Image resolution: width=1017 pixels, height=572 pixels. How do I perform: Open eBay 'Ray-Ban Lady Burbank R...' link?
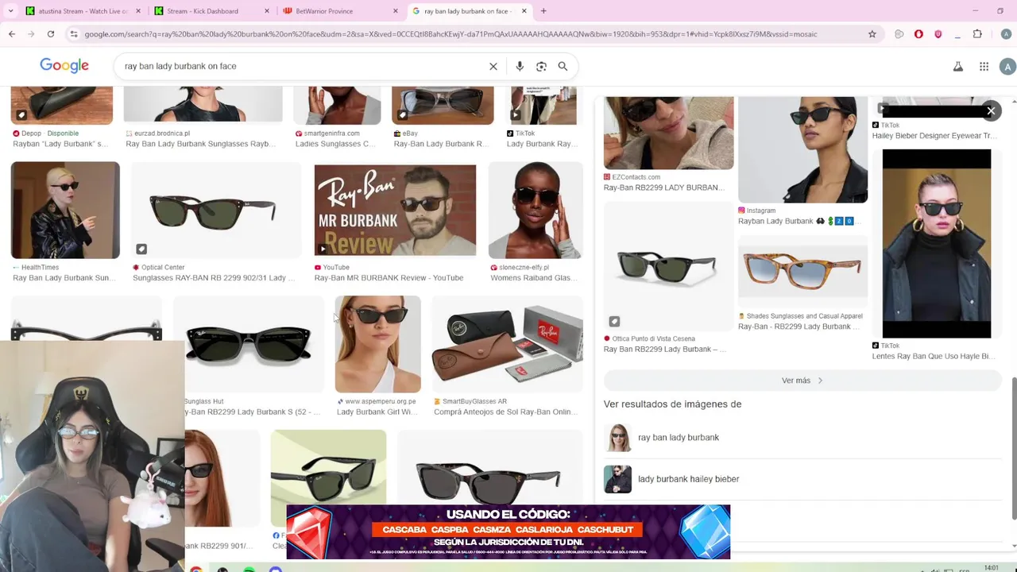(441, 144)
